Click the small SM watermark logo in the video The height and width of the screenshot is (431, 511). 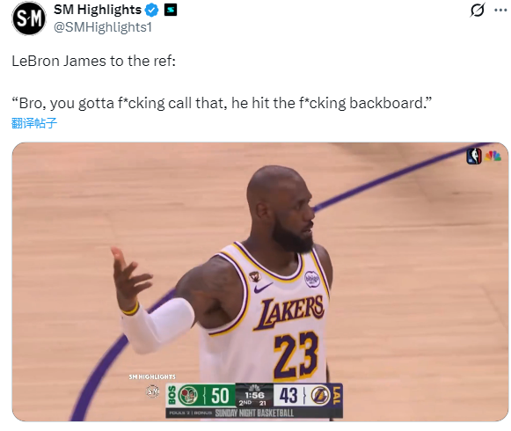coord(152,391)
